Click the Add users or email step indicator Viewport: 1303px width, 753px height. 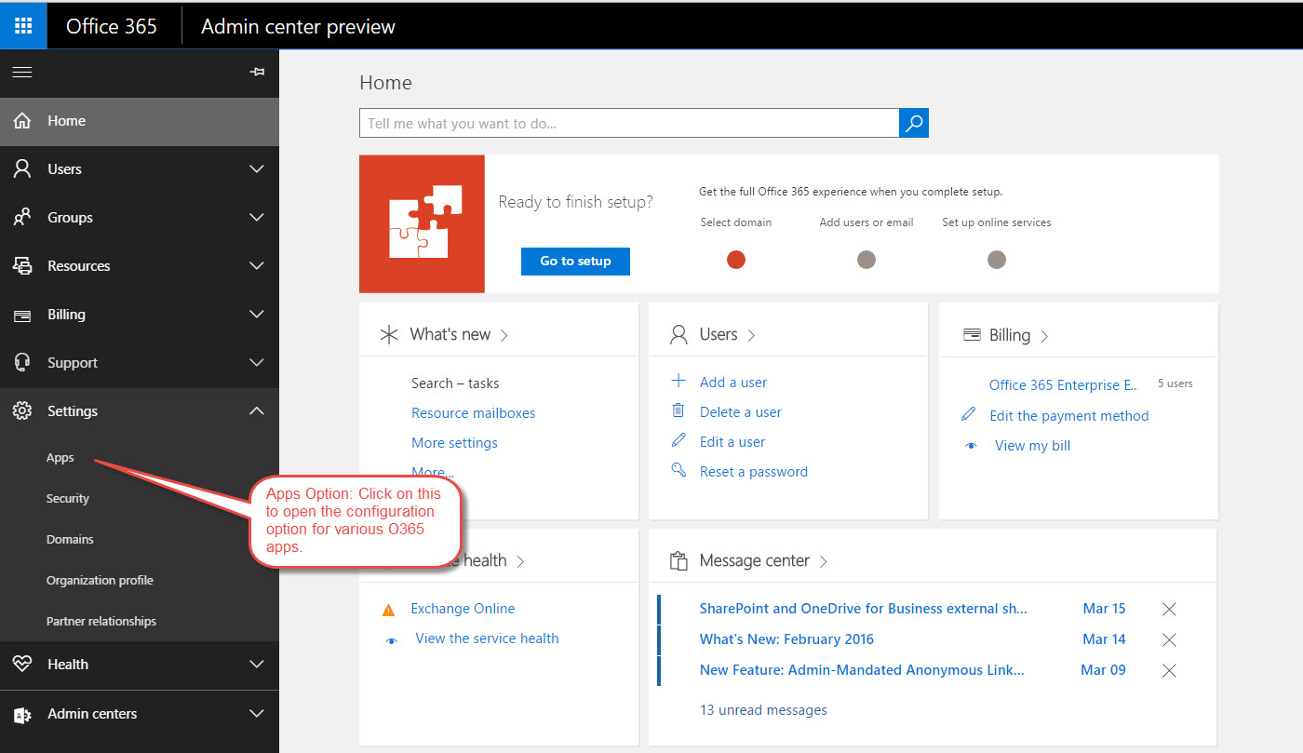pos(866,260)
